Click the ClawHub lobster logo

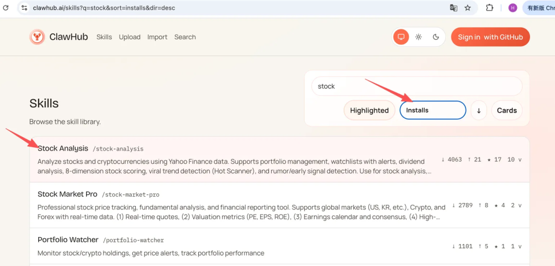pos(37,37)
